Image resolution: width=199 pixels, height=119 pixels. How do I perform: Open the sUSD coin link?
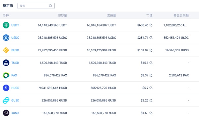[15, 113]
